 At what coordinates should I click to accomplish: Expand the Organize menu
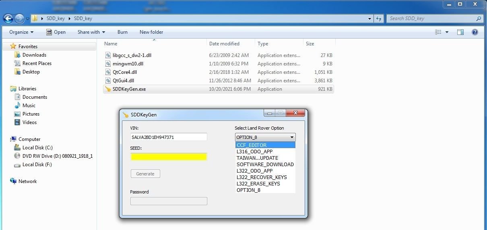click(x=21, y=32)
